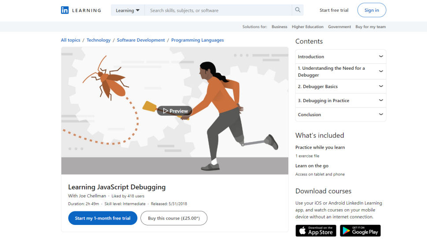Click the 'Liked by 418 users' text

click(128, 196)
